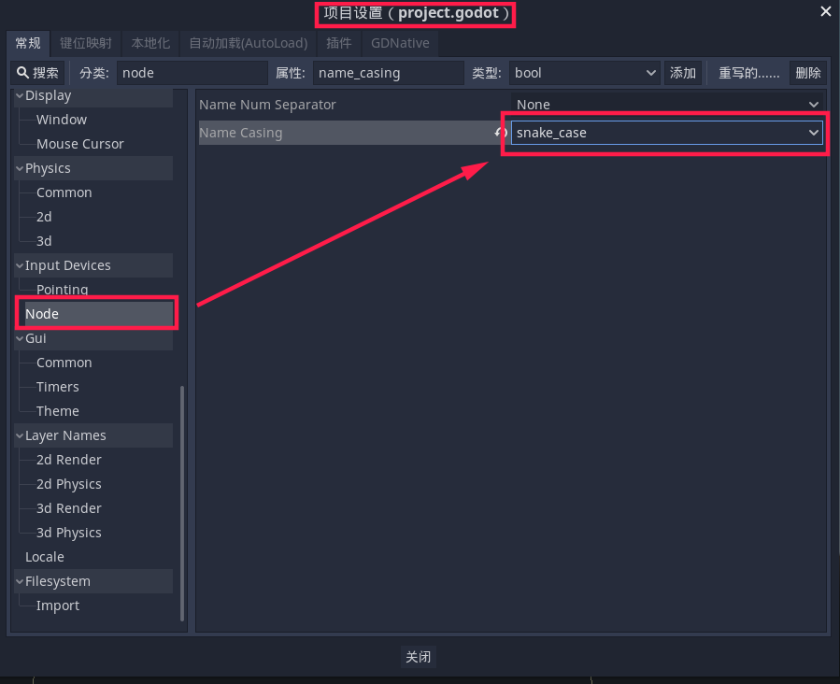Select 2d Render layer names
Screen dimensions: 840x684
tap(68, 460)
